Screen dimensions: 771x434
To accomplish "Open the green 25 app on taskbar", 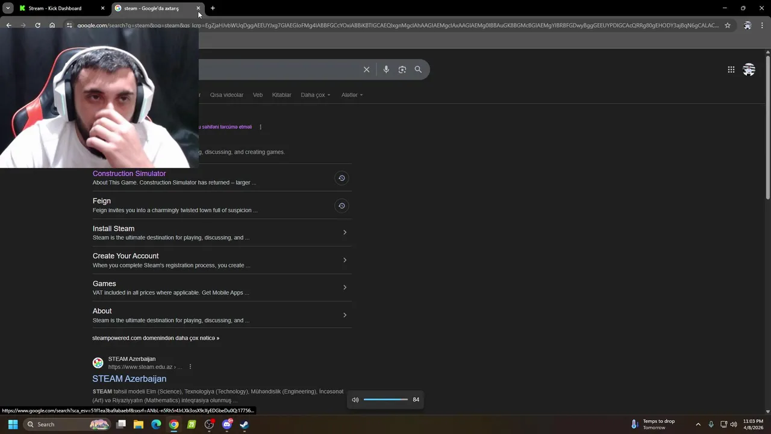I will coord(192,424).
